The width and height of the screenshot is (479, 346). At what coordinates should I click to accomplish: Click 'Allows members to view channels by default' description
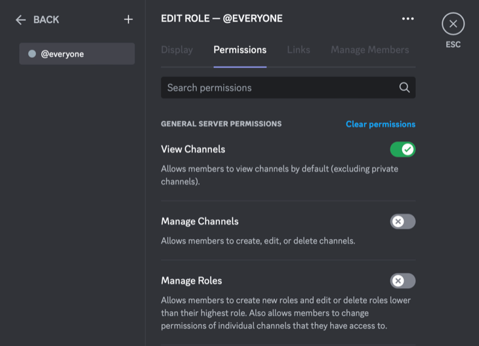(x=280, y=175)
